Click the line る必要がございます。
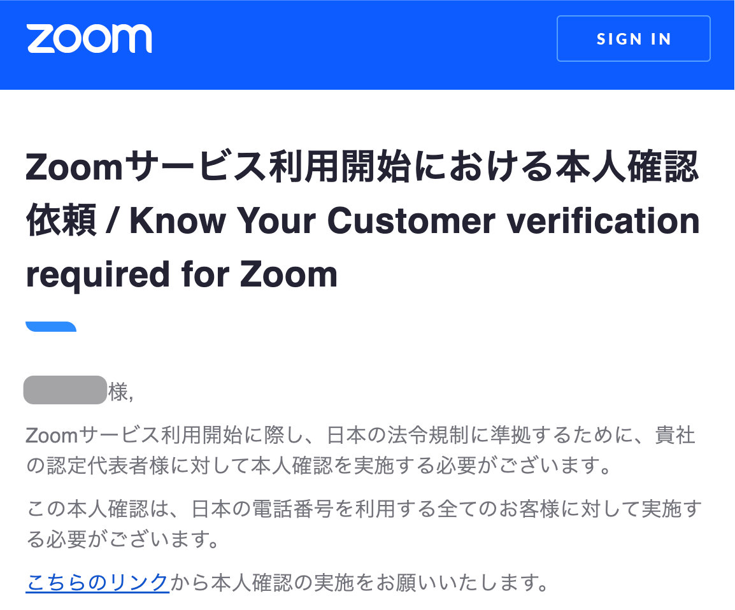Image resolution: width=735 pixels, height=610 pixels. click(x=123, y=539)
